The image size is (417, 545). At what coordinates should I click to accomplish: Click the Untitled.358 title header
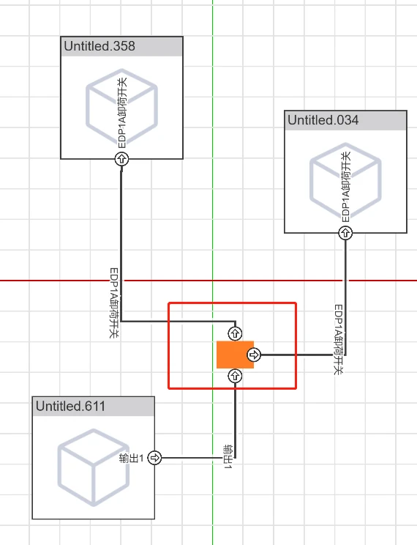[122, 46]
